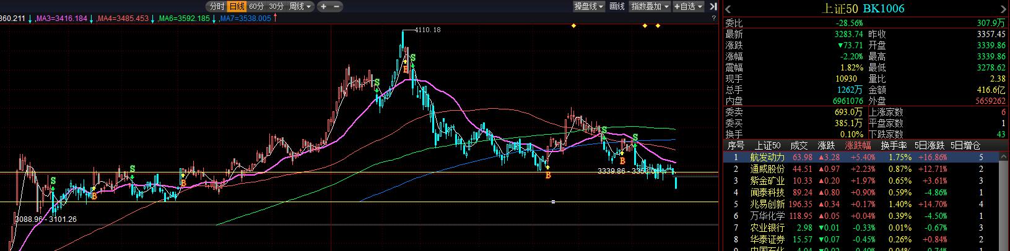Screen dimensions: 1010x251
Task: Sort list by 涨跌幅 column header
Action: 858,145
